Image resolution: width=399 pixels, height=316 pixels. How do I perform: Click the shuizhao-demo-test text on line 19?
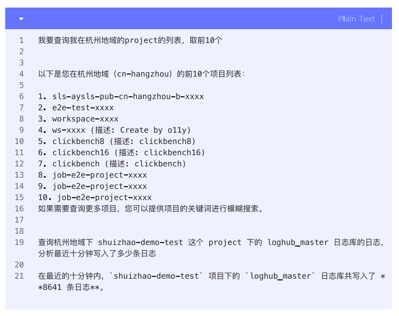[140, 242]
